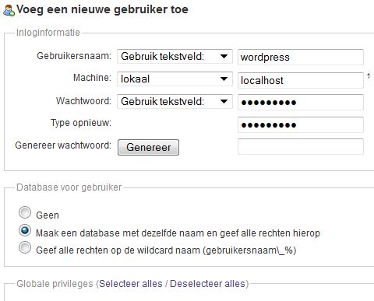The height and width of the screenshot is (301, 374).
Task: Select the Geen radio option
Action: (25, 213)
